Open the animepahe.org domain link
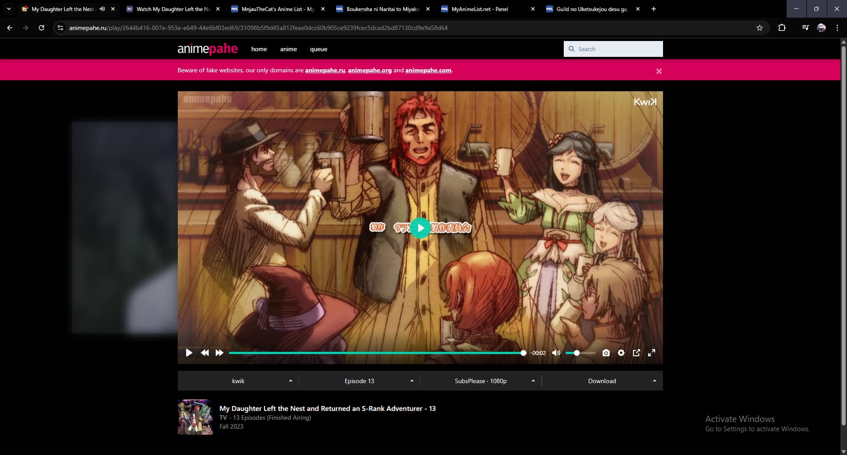This screenshot has width=847, height=455. [x=369, y=70]
